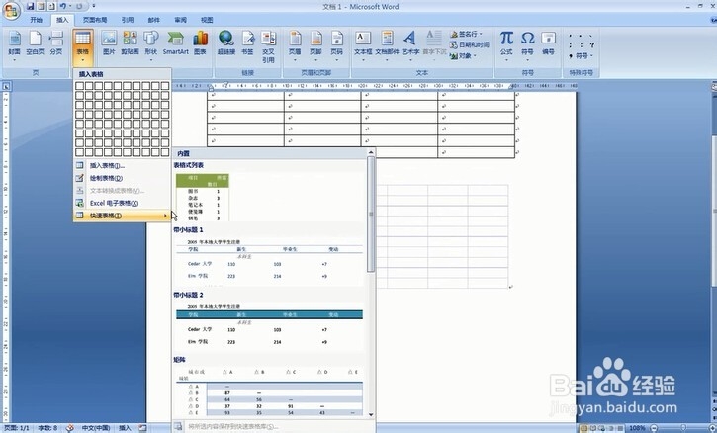Screen dimensions: 717x433
Task: Click the Office button logo
Action: coord(11,11)
